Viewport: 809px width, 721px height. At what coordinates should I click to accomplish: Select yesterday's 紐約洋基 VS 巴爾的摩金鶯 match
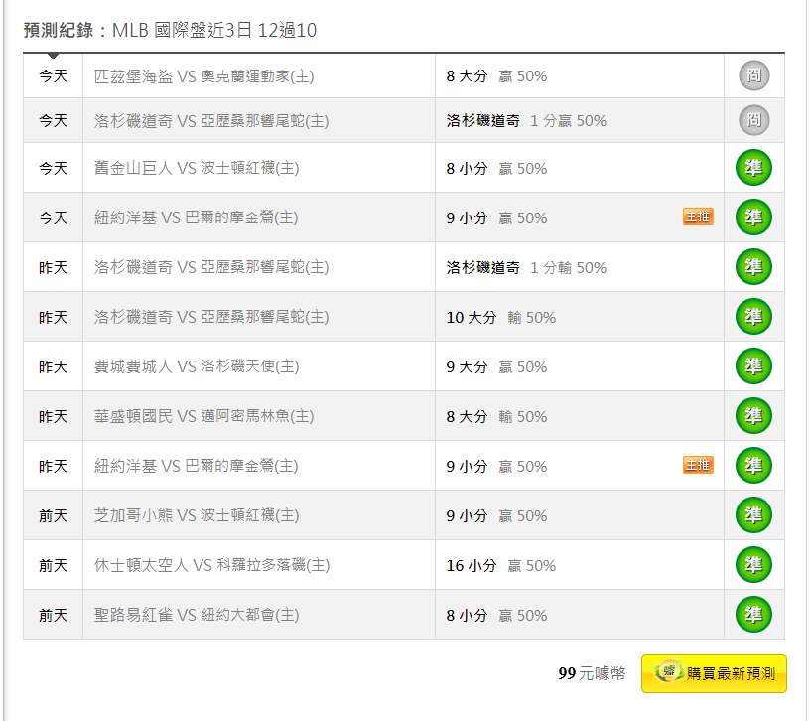[x=197, y=466]
